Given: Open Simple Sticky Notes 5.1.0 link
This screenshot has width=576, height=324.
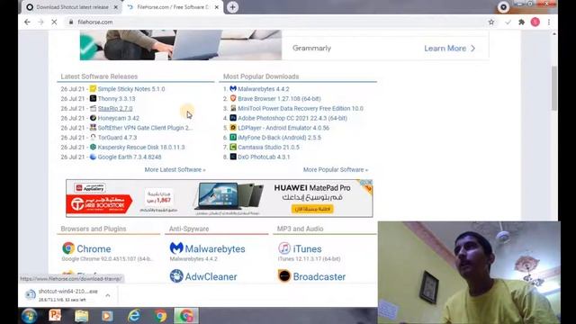Looking at the screenshot, I should (131, 89).
